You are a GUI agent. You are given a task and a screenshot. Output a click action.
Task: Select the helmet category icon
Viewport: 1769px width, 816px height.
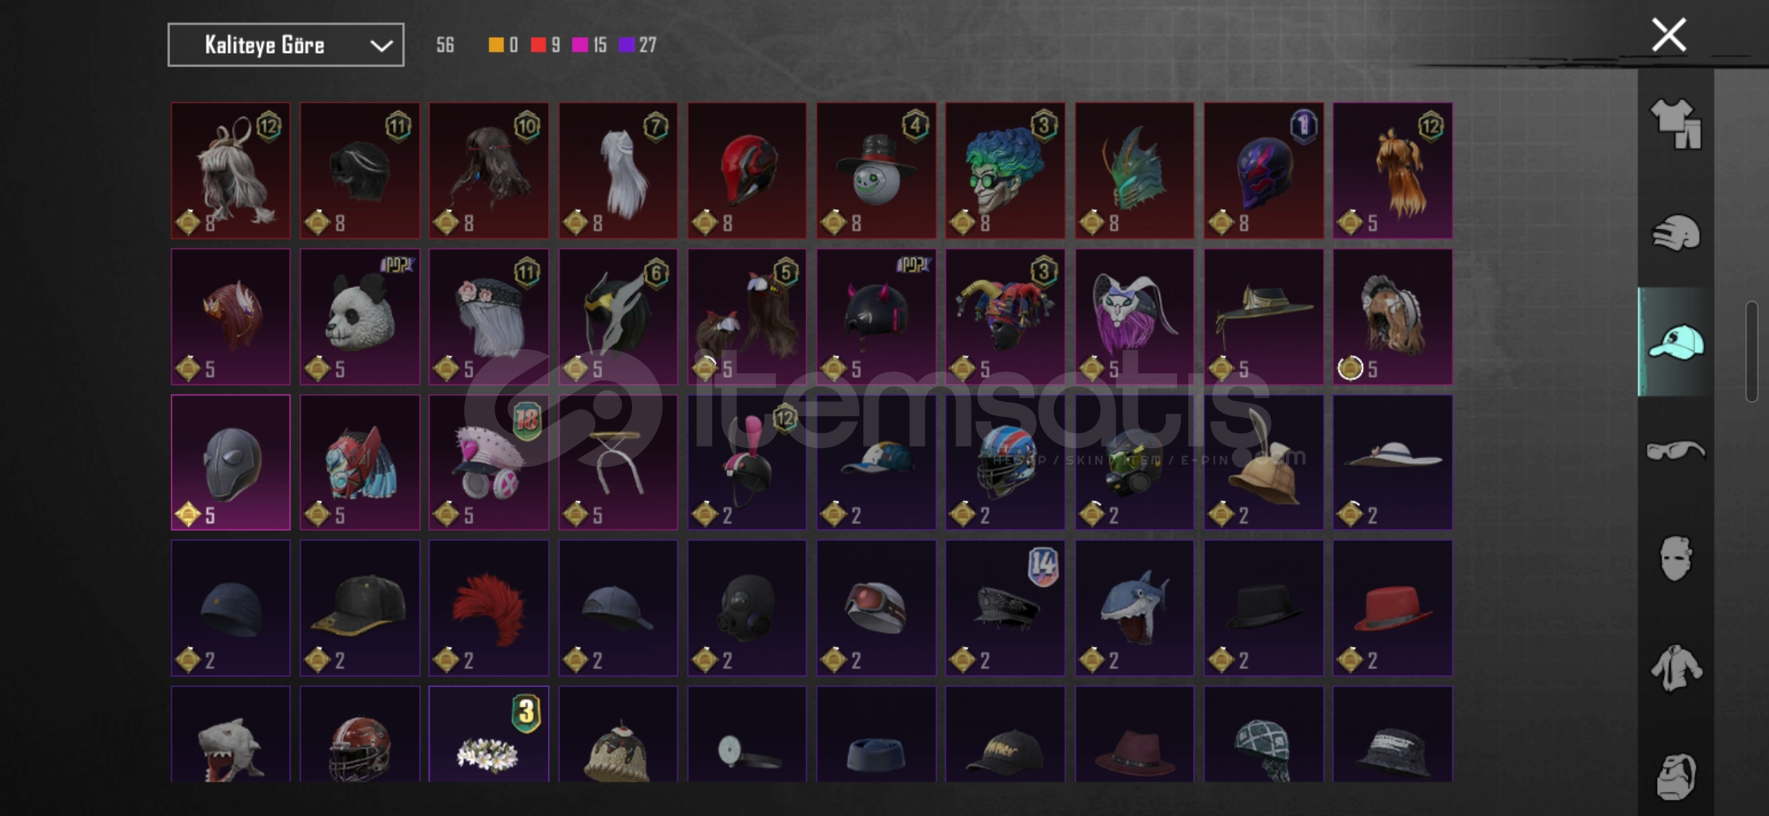tap(1675, 233)
